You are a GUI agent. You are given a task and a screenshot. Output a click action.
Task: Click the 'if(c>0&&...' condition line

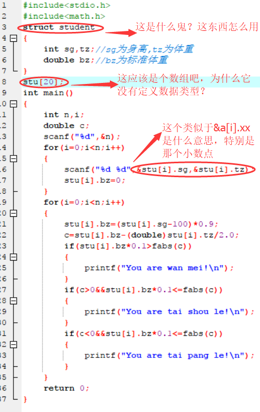(144, 290)
